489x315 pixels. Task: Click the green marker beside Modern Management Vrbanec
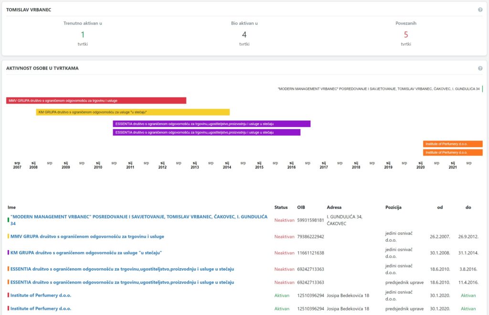click(8, 220)
